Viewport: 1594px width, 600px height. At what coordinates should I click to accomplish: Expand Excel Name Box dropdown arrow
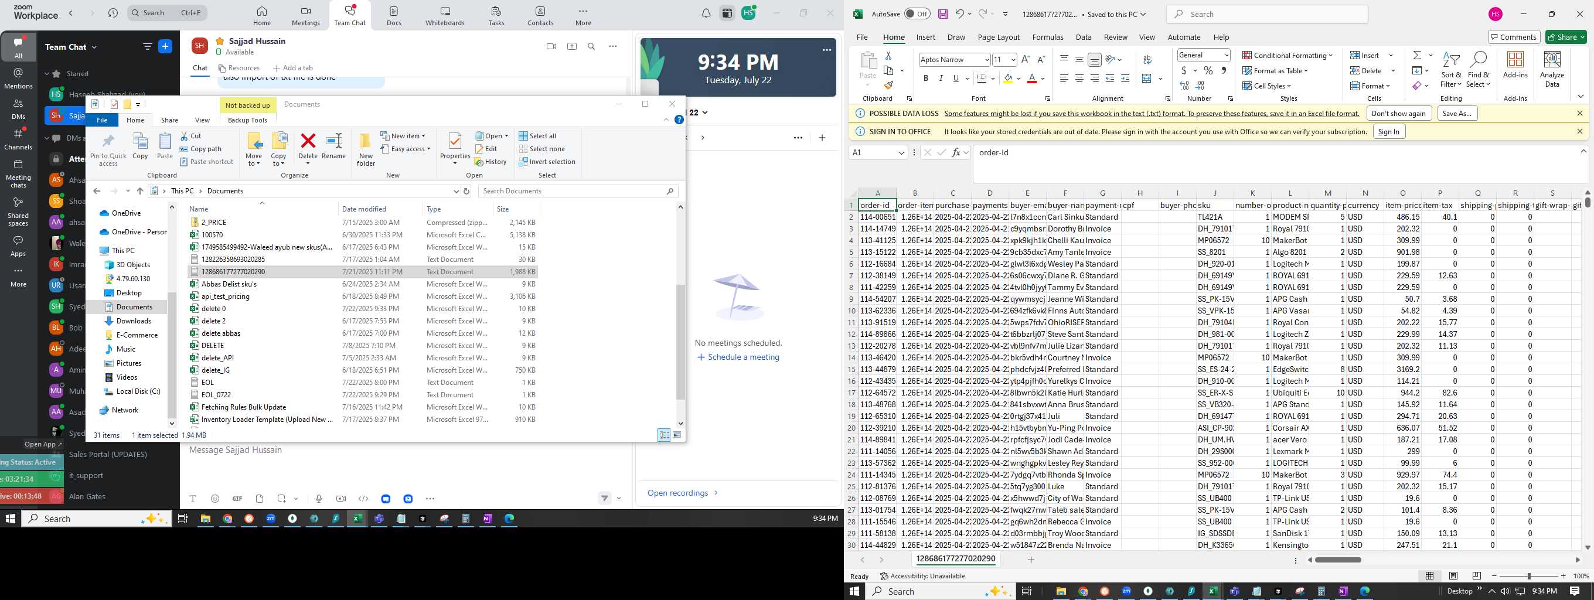coord(901,152)
